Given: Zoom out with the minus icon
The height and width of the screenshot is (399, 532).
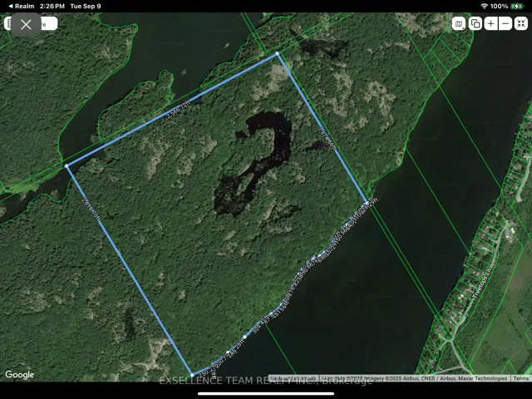Looking at the screenshot, I should coord(505,23).
